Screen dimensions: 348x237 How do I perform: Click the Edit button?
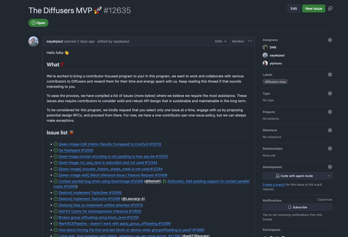(x=294, y=8)
